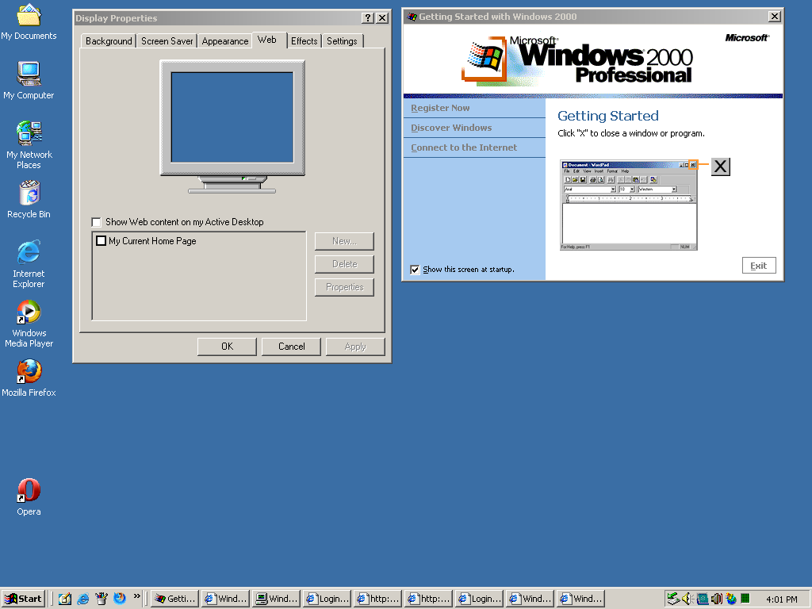Open the Settings tab
Image resolution: width=812 pixels, height=609 pixels.
pos(342,41)
